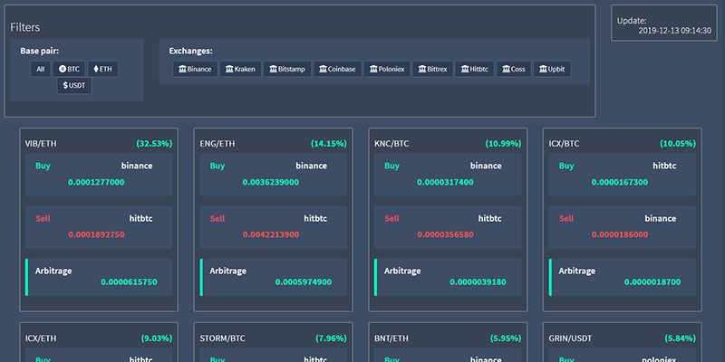Click the bank icon beside Bitstamp
This screenshot has width=725, height=362.
(x=274, y=70)
